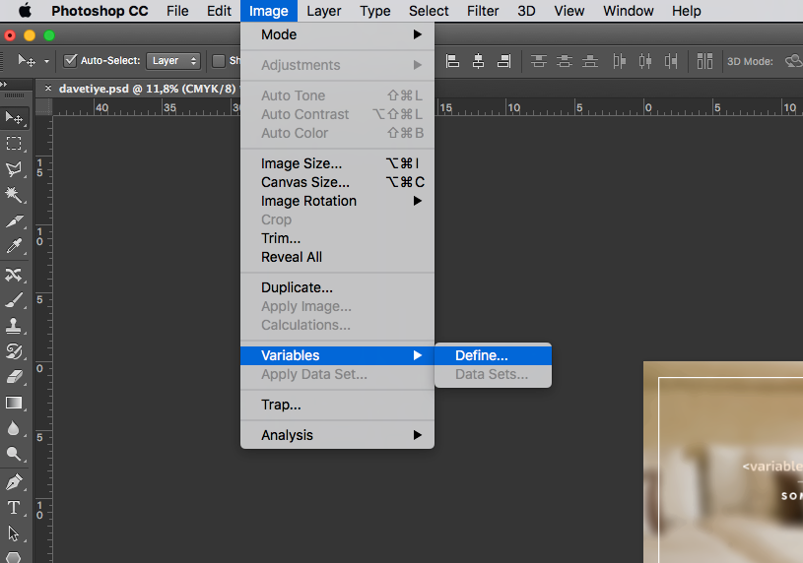
Task: Open the Variables submenu entry
Action: [x=338, y=355]
